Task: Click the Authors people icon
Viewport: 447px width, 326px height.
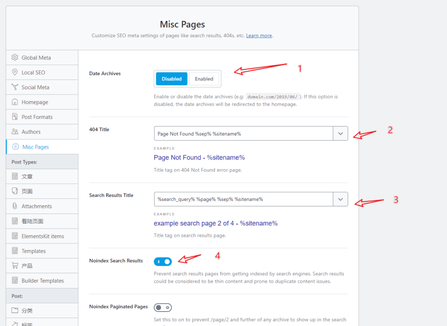Action: pyautogui.click(x=15, y=132)
